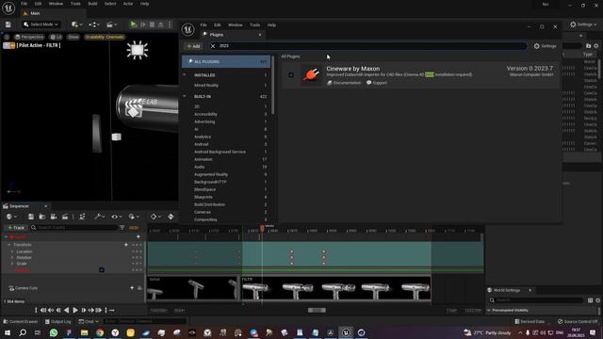Open the Play options three-dots menu

(x=170, y=24)
